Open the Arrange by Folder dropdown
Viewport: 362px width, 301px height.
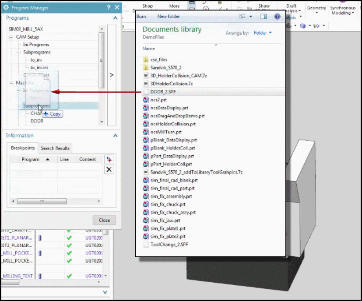point(264,33)
